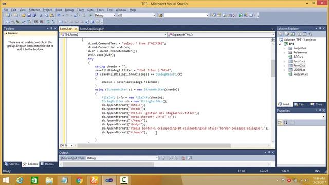Screen dimensions: 329x185
Task: Switch to the Document Outline tab
Action: 47,164
